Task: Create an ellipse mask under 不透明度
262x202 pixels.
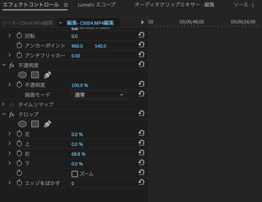Action: click(x=23, y=75)
